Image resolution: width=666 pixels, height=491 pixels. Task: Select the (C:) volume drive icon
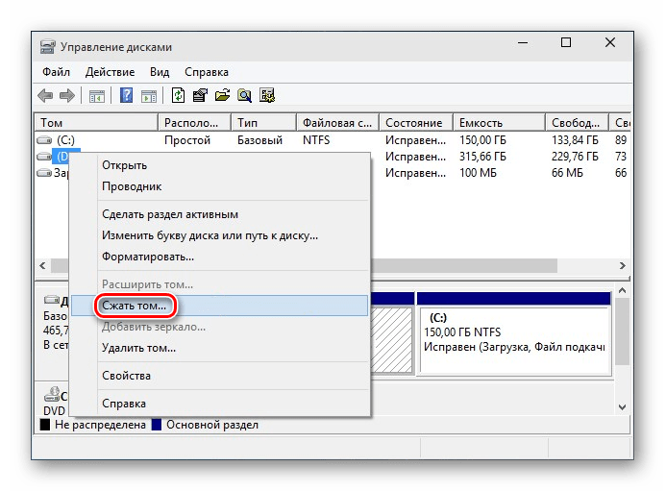point(44,139)
